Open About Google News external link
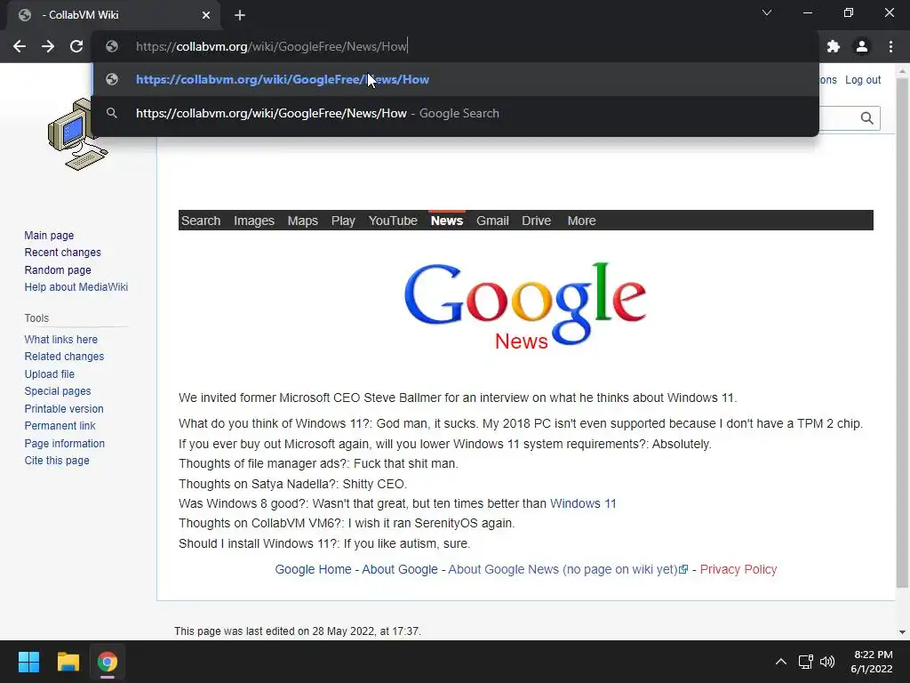This screenshot has height=683, width=910. 568,569
